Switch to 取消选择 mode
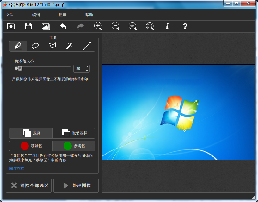This screenshot has height=202, width=258. tap(74, 133)
